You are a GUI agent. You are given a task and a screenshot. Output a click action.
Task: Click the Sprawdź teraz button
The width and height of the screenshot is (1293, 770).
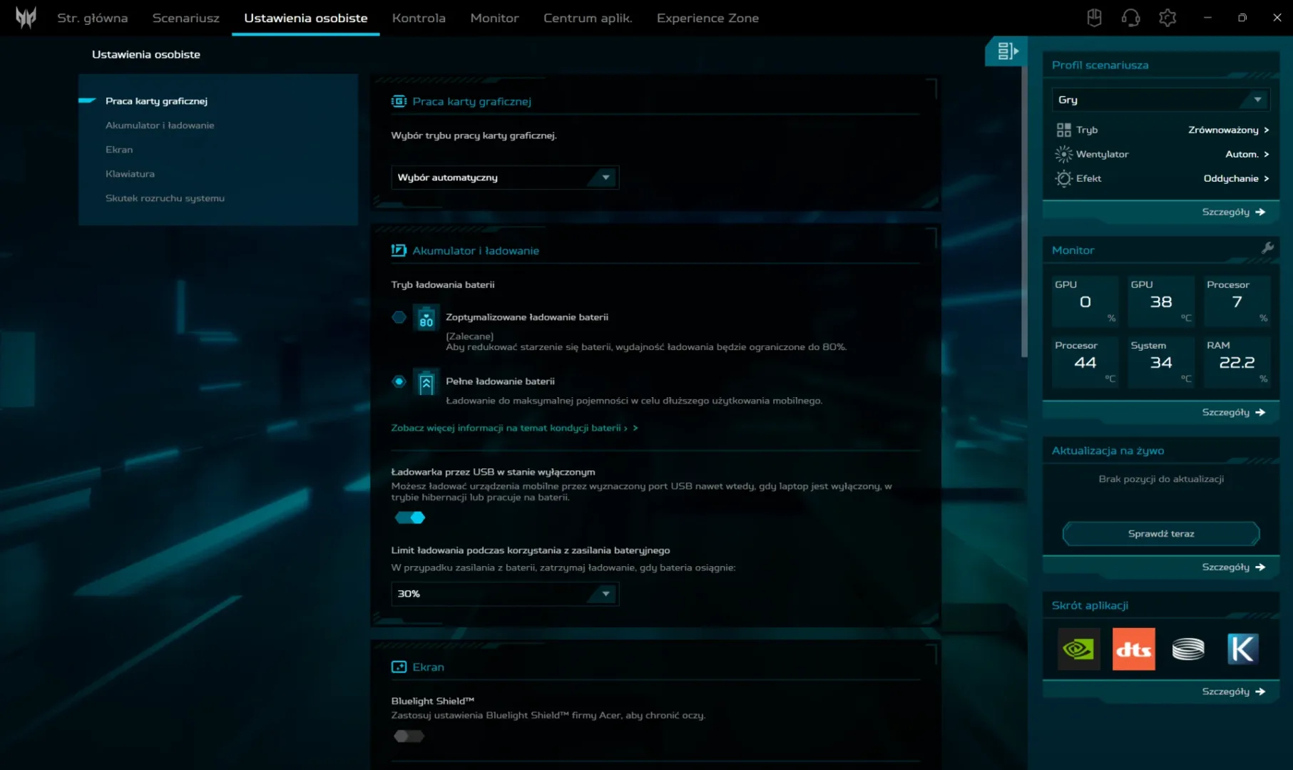pyautogui.click(x=1161, y=533)
